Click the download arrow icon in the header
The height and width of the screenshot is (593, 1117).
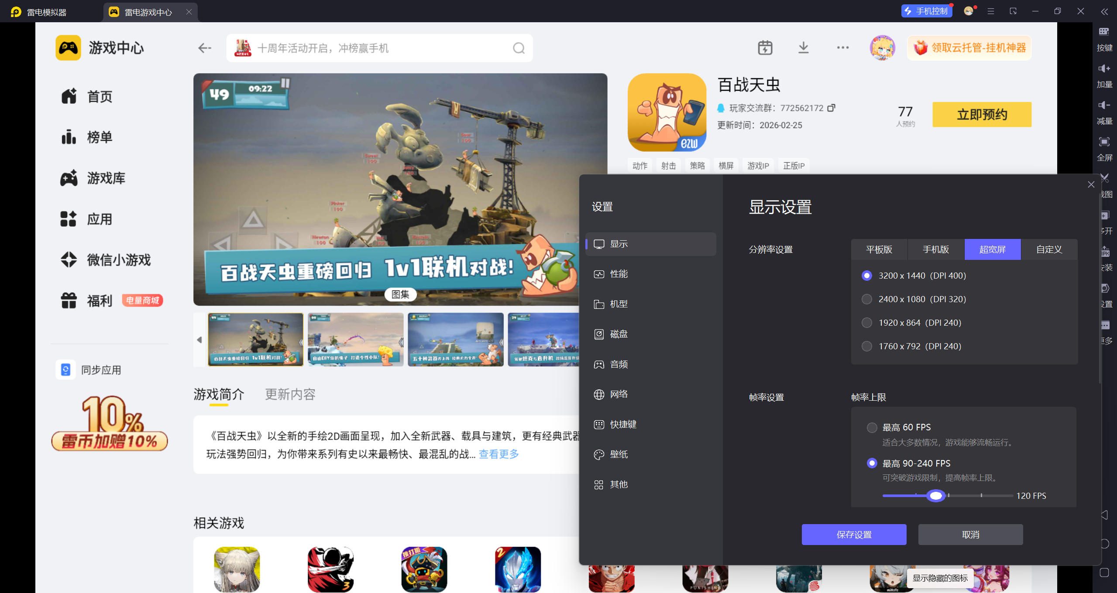click(803, 48)
